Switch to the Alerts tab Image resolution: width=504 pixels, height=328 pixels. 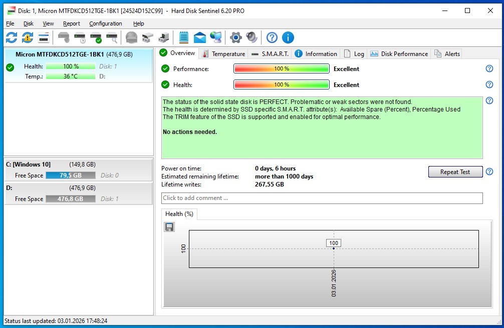click(447, 54)
